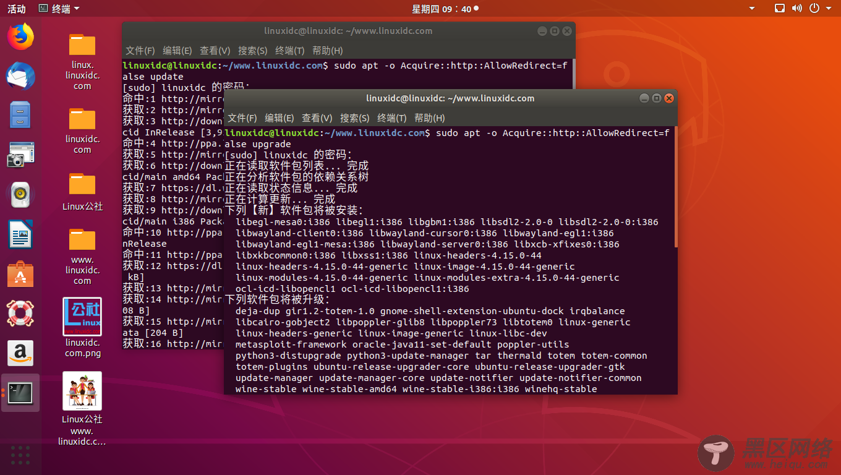Open the input source dropdown arrow in top bar

[x=752, y=9]
